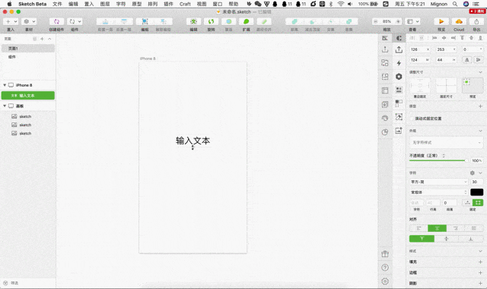The width and height of the screenshot is (487, 289).
Task: Click the Edit (编辑) toolbar icon
Action: click(x=193, y=21)
